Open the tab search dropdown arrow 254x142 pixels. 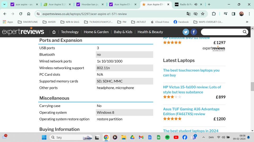tap(4, 4)
